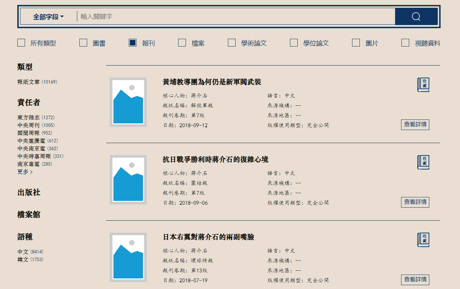Filter by 中央時事周報 (331)

(x=40, y=156)
